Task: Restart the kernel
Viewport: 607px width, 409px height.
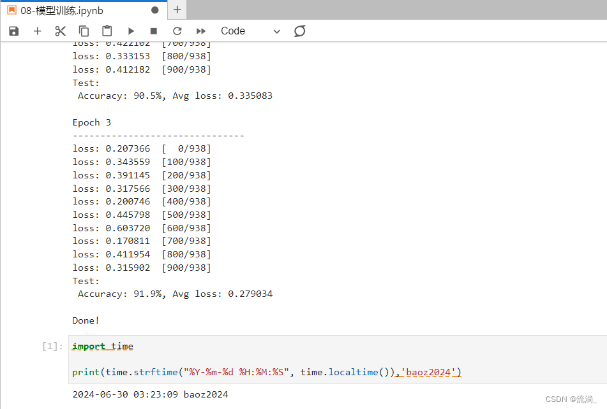Action: point(177,31)
